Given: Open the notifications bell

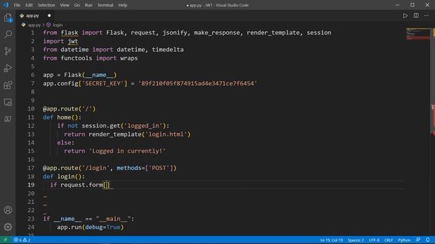Looking at the screenshot, I should point(428,240).
